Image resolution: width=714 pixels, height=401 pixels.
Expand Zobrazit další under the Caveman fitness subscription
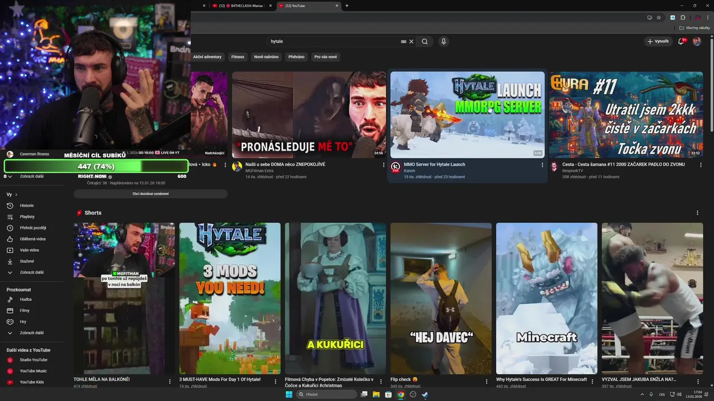tap(31, 177)
